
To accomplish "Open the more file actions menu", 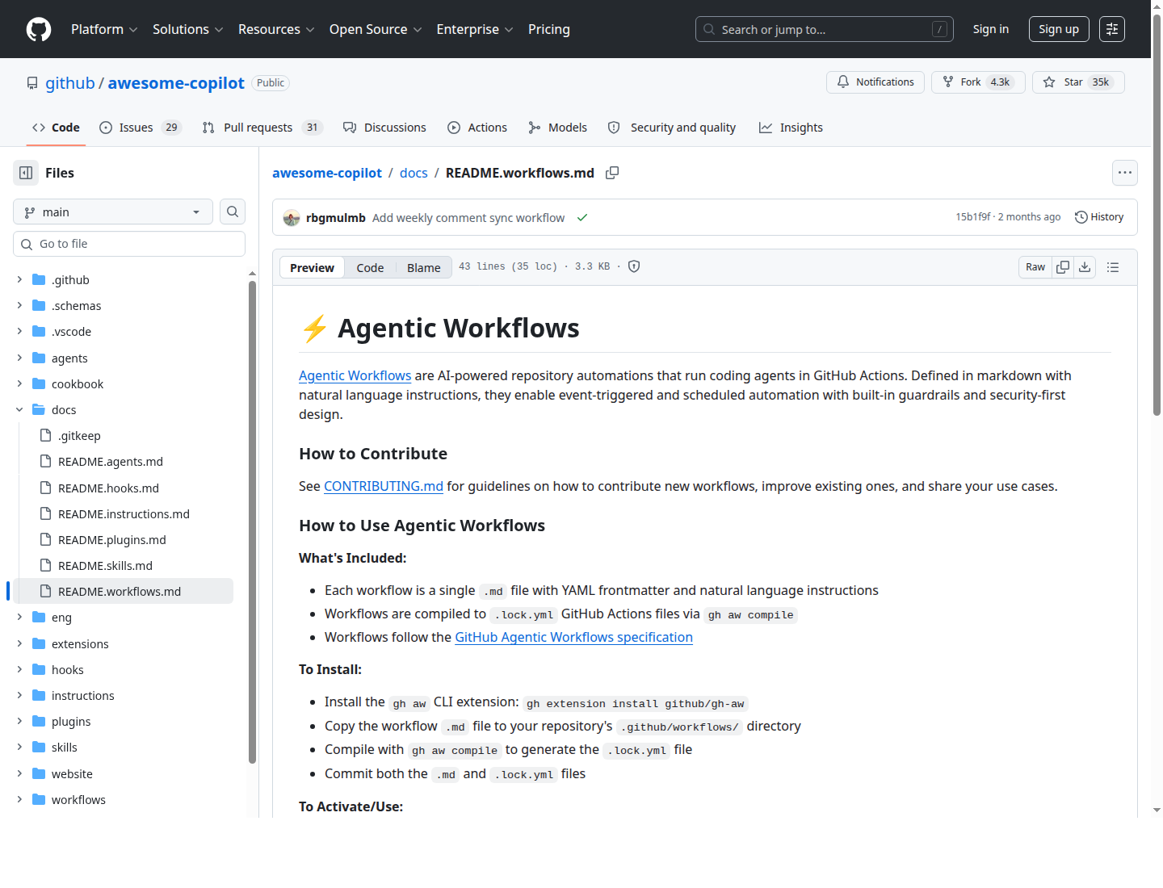I will pyautogui.click(x=1125, y=173).
